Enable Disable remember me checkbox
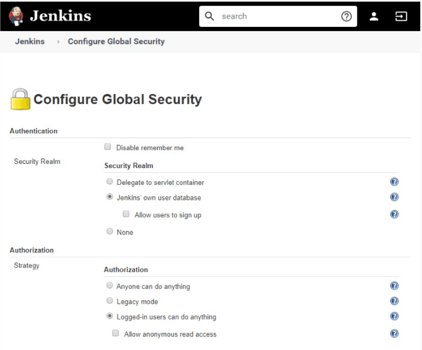422x350 pixels. click(108, 147)
